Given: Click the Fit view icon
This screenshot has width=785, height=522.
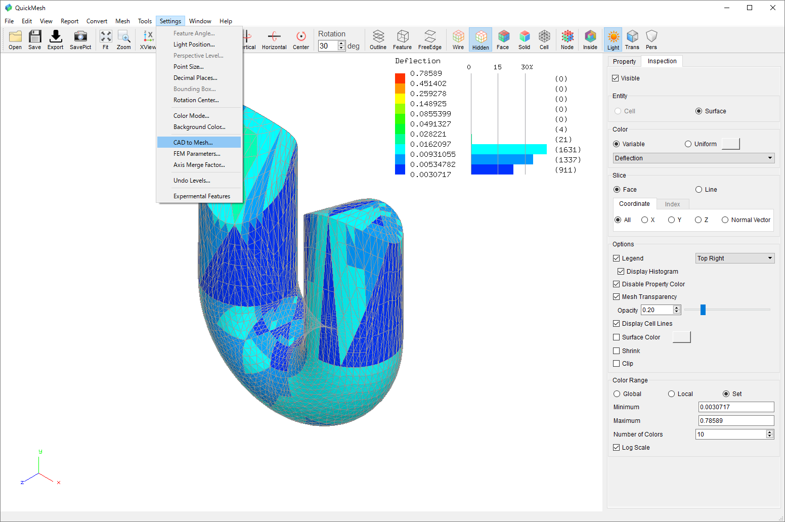Looking at the screenshot, I should pos(105,39).
